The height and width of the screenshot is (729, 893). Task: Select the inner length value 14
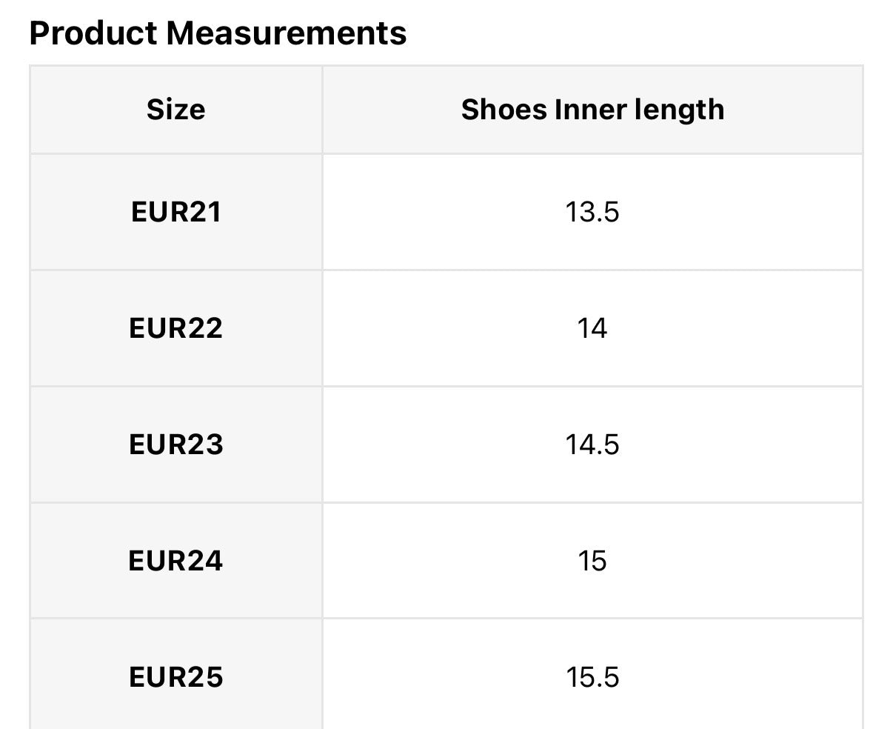(592, 328)
